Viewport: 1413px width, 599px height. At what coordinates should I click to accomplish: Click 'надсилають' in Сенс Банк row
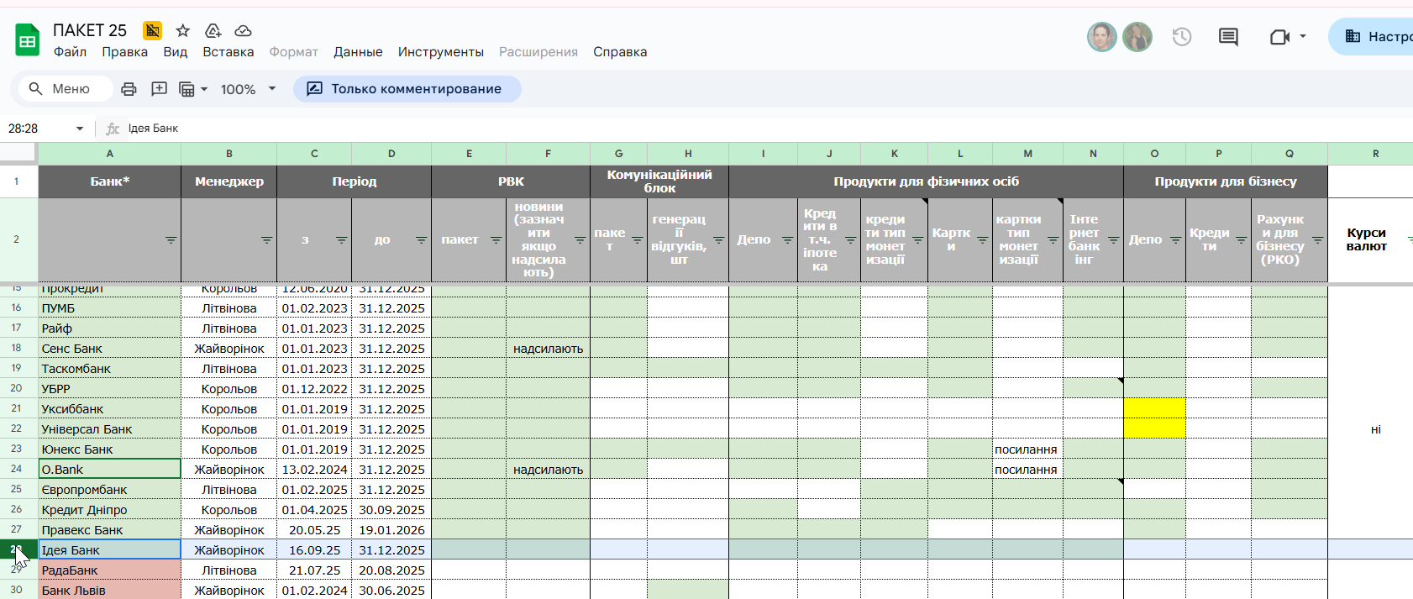[548, 348]
